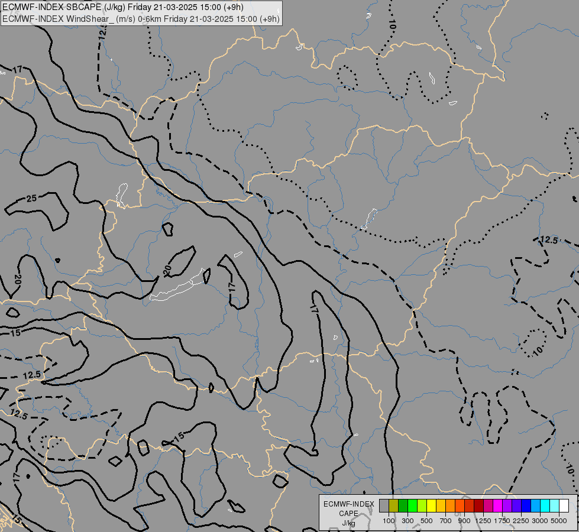Select the '300' legend scale value
579x532 pixels.
tap(407, 521)
